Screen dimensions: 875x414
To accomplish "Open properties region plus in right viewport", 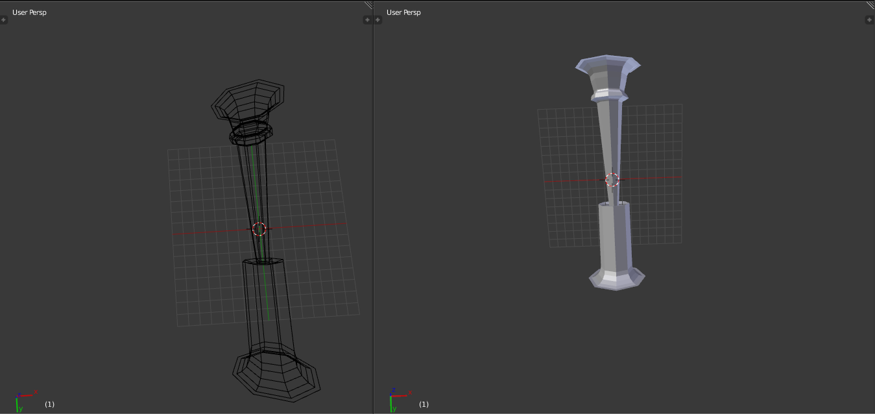I will (870, 20).
